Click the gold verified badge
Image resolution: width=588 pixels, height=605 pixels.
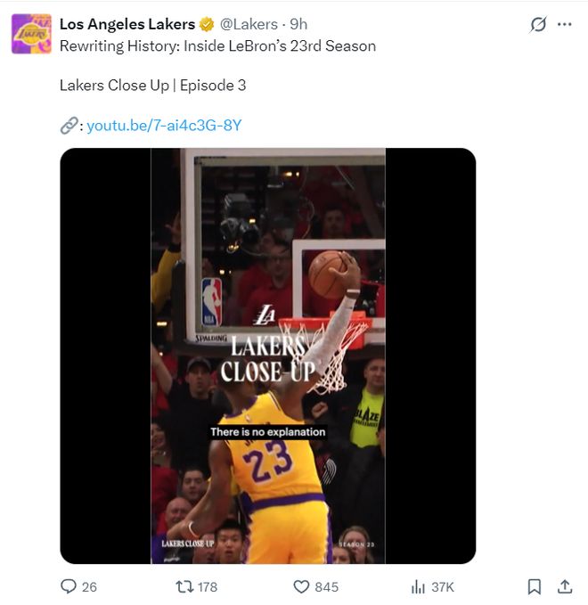[x=207, y=24]
